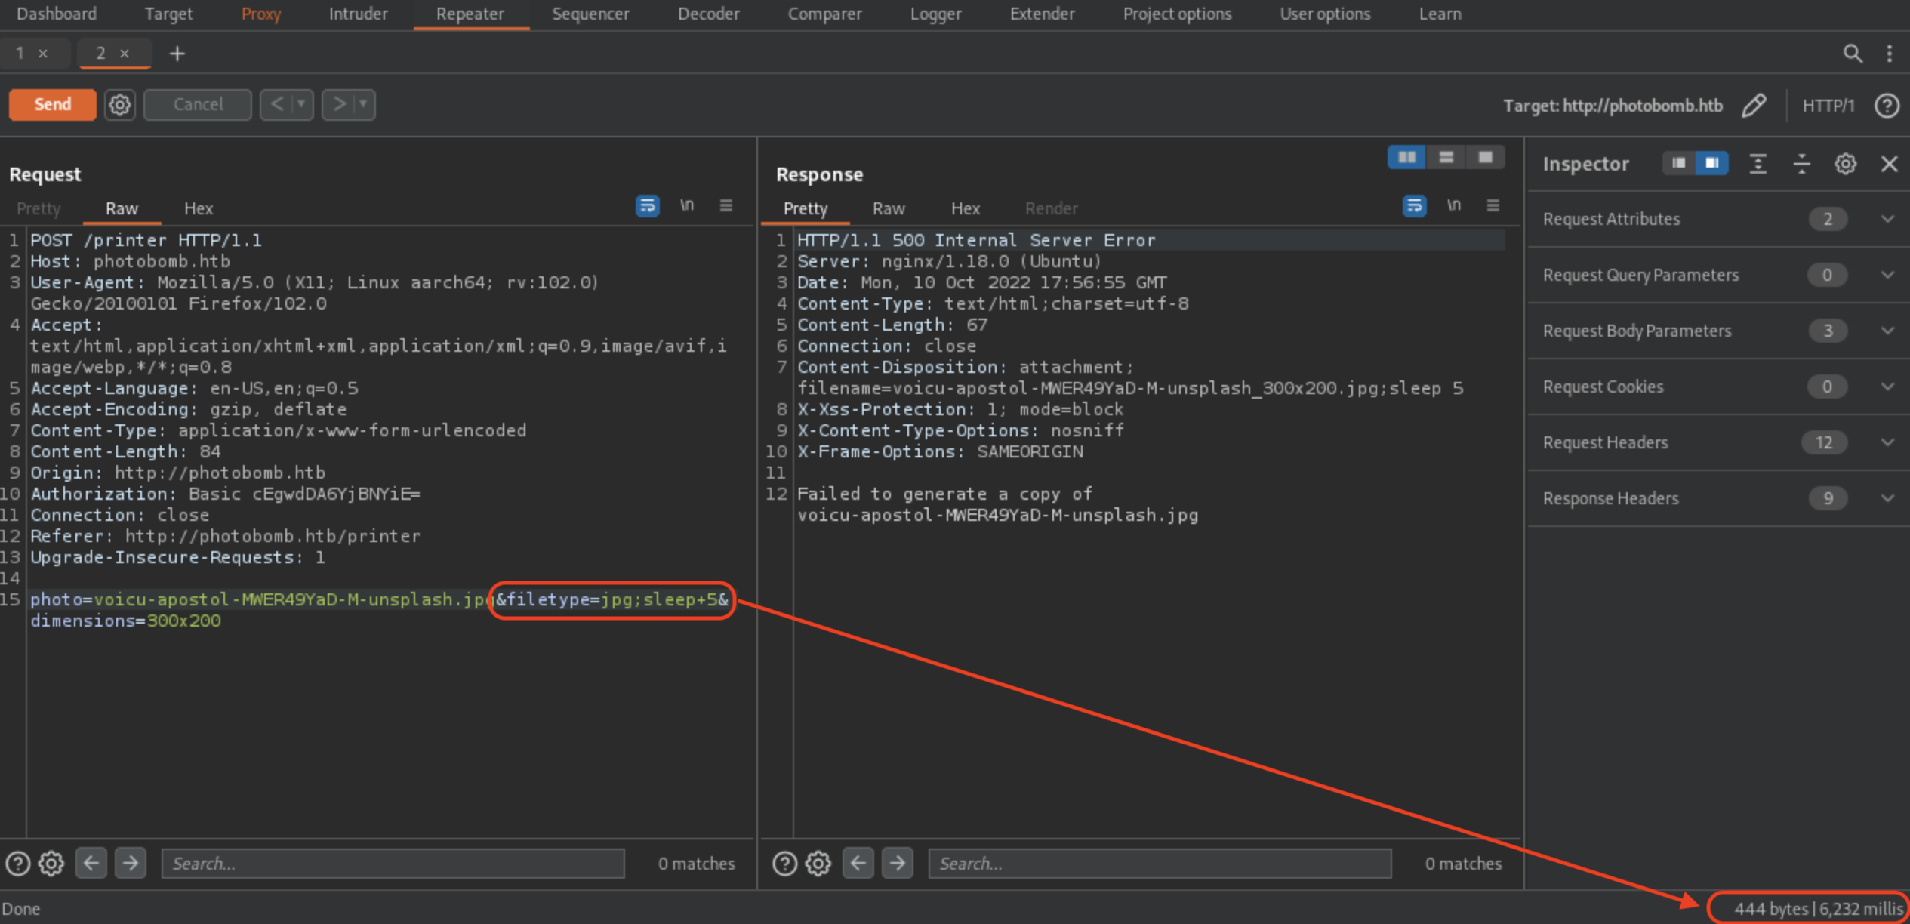Viewport: 1910px width, 924px height.
Task: Switch to top-bottom response layout
Action: [1446, 157]
